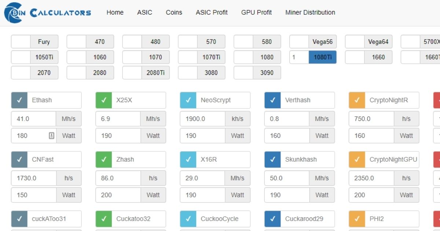Select the 1080Ti GPU button
Screen dimensions: 440x231
[322, 57]
